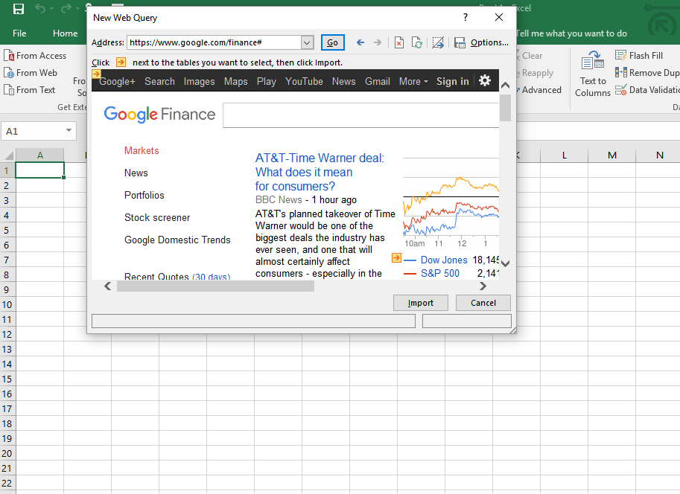
Task: Open the Markets link
Action: (142, 150)
